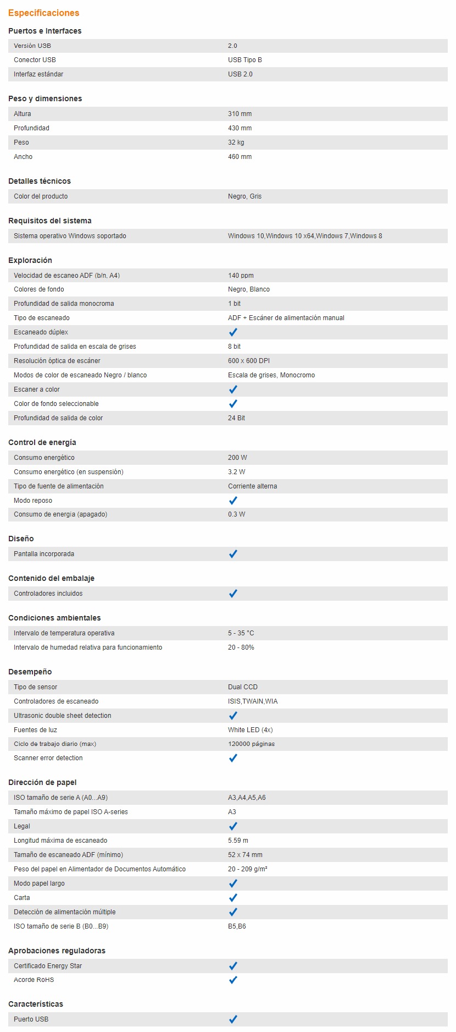
Task: Click the Modo papel largo checkmark
Action: coord(233,883)
